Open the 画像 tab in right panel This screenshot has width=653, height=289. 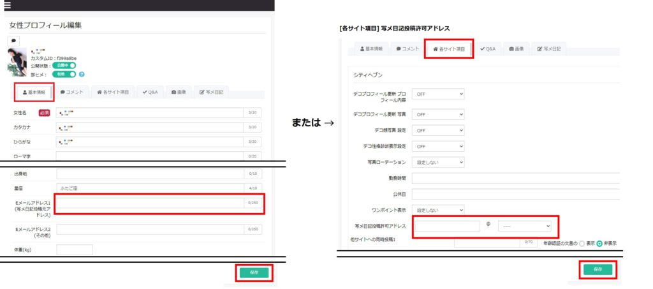tap(517, 48)
